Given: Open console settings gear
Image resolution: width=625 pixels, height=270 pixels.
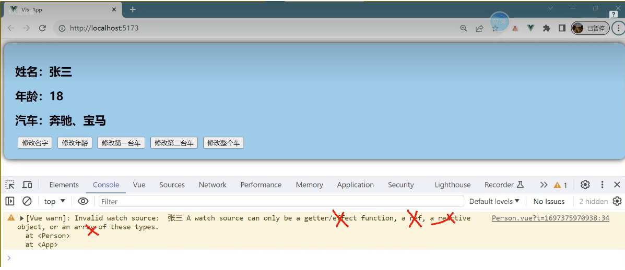Looking at the screenshot, I should point(617,201).
